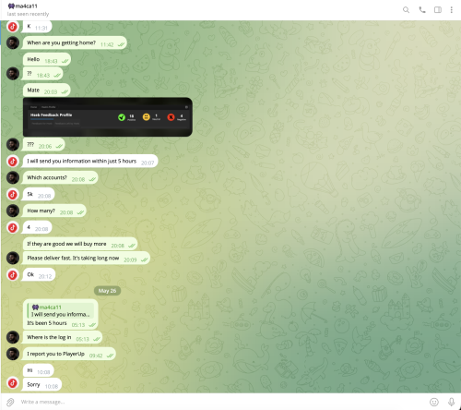Open the emoji picker
461x410 pixels.
(434, 402)
